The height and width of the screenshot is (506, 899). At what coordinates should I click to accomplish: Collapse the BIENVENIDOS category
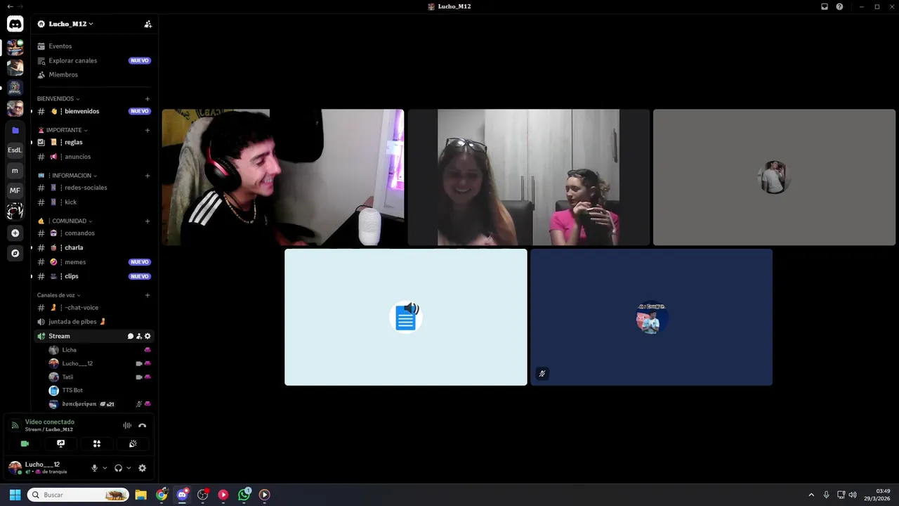click(x=58, y=99)
